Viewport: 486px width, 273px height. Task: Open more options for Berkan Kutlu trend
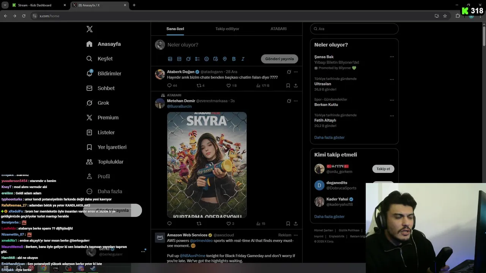392,100
